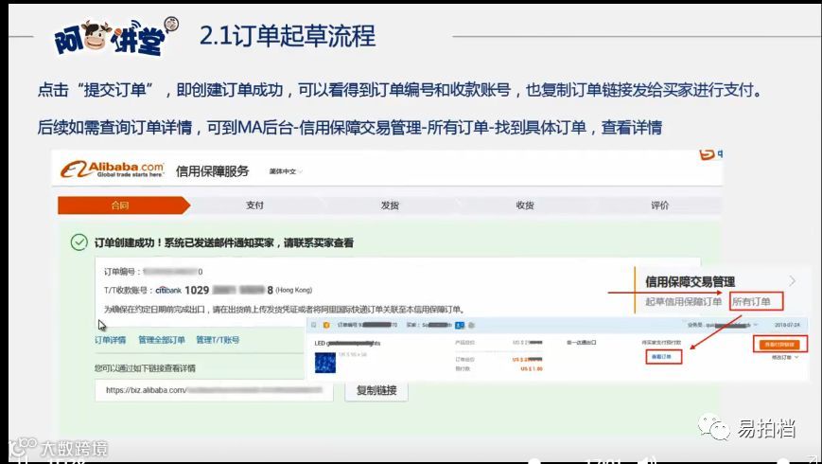Open the 管理T/T账号 link

[218, 340]
